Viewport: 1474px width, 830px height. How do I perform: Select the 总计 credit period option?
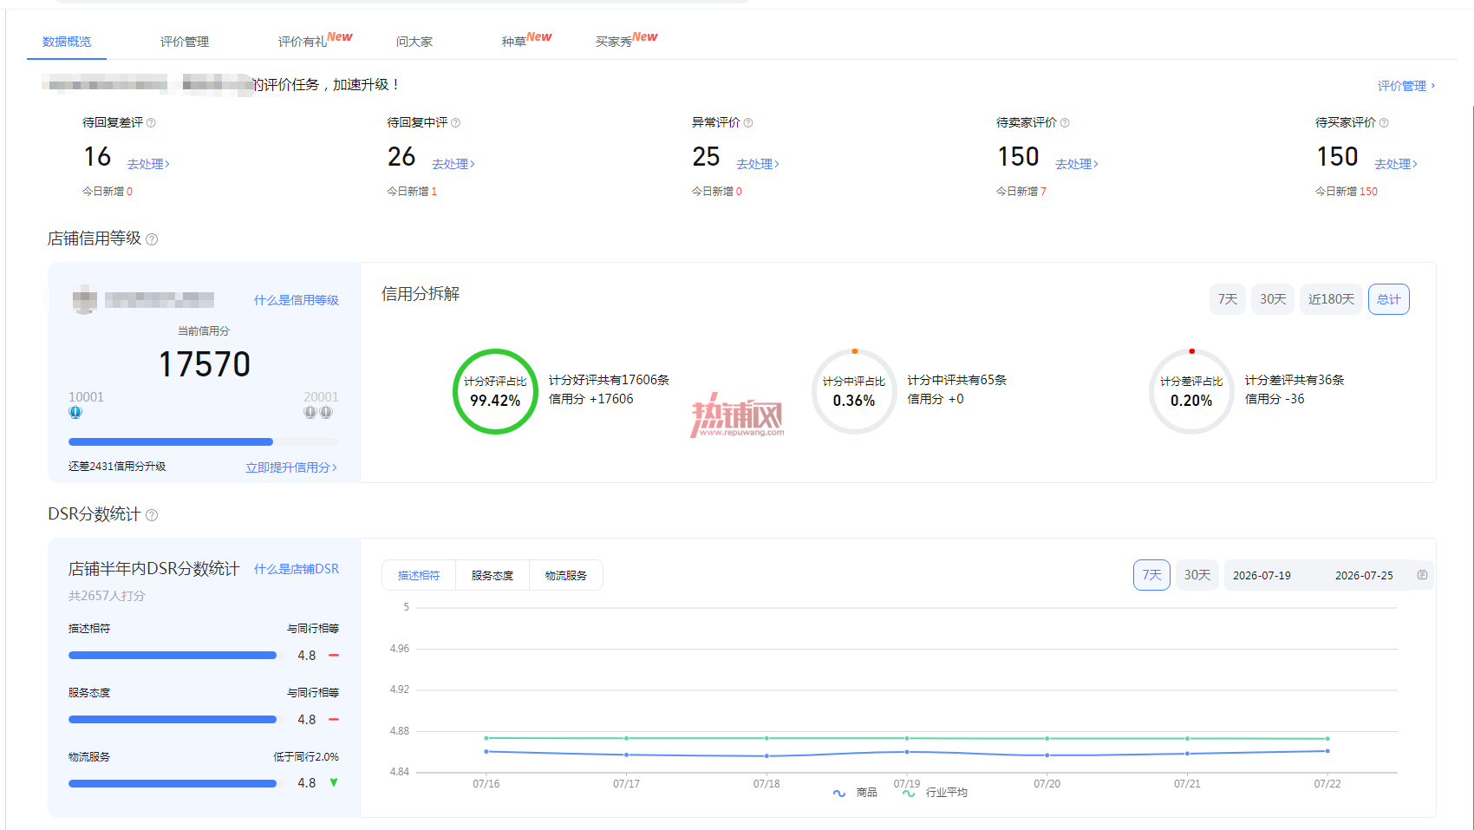pos(1389,299)
